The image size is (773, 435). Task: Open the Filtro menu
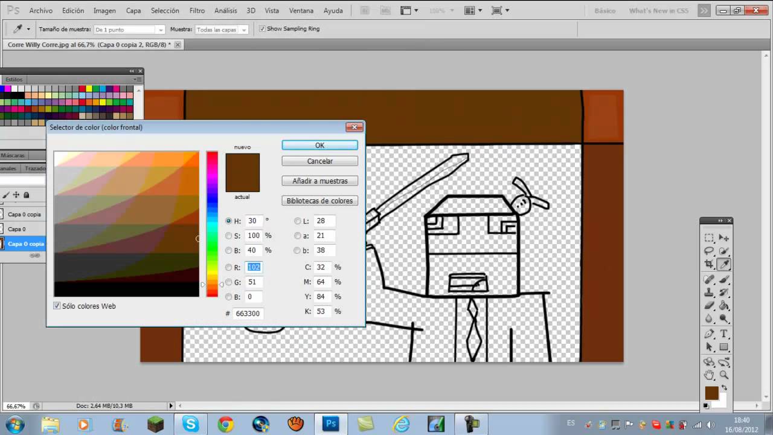[197, 10]
